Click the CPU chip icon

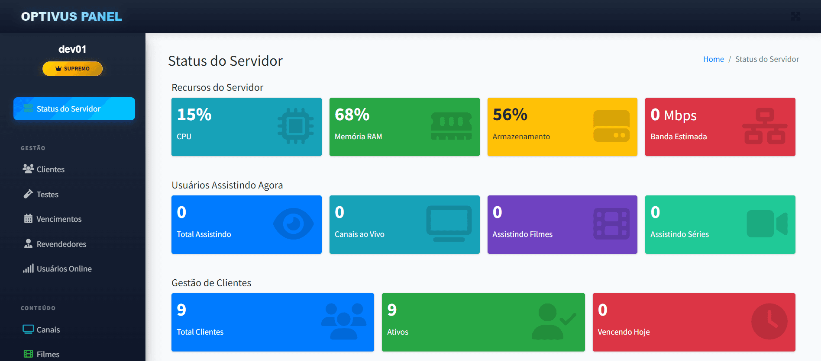tap(295, 126)
